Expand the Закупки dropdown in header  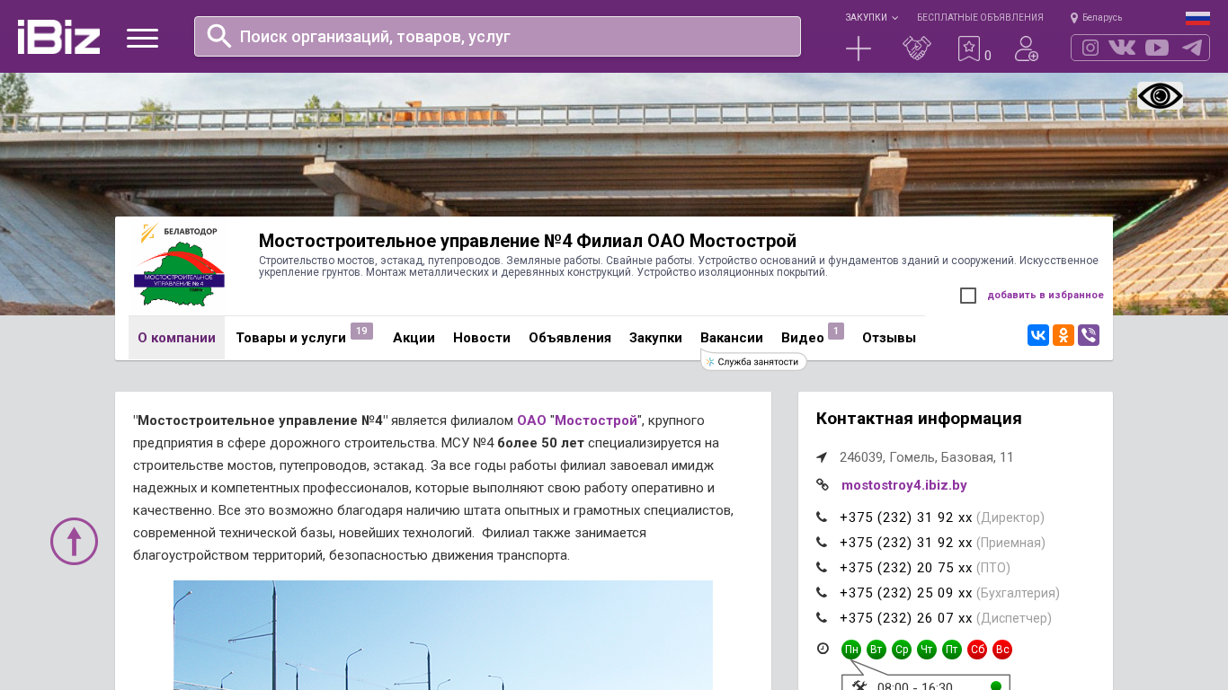[871, 17]
